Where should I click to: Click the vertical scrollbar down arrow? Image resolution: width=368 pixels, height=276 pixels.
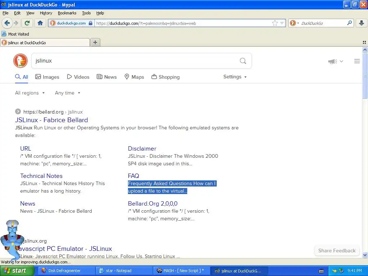tap(365, 255)
